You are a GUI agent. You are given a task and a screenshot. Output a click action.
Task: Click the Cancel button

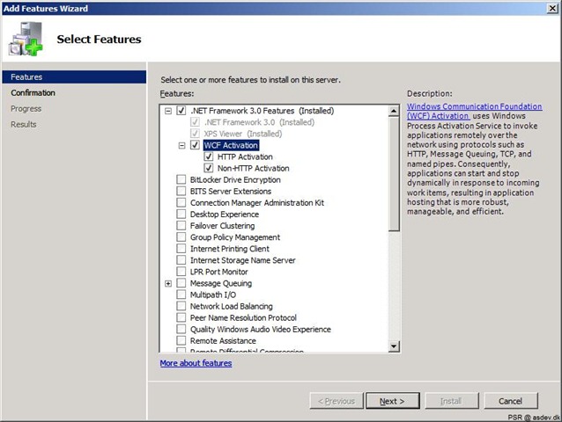pos(511,401)
